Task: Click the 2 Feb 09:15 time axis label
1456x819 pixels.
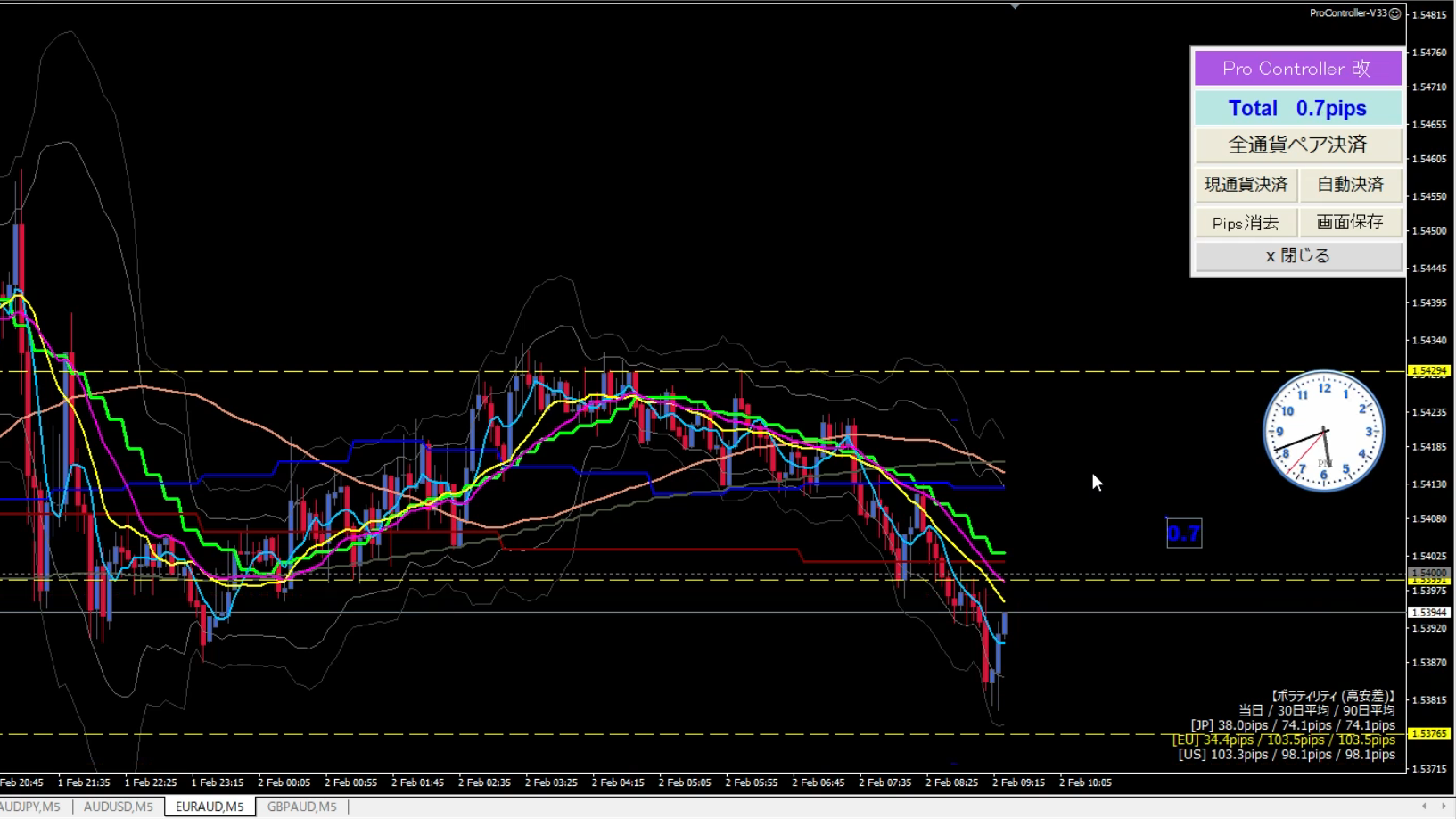Action: (1018, 782)
